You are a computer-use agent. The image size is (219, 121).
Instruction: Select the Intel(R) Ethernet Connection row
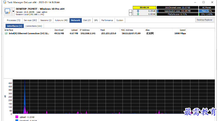(x=109, y=34)
